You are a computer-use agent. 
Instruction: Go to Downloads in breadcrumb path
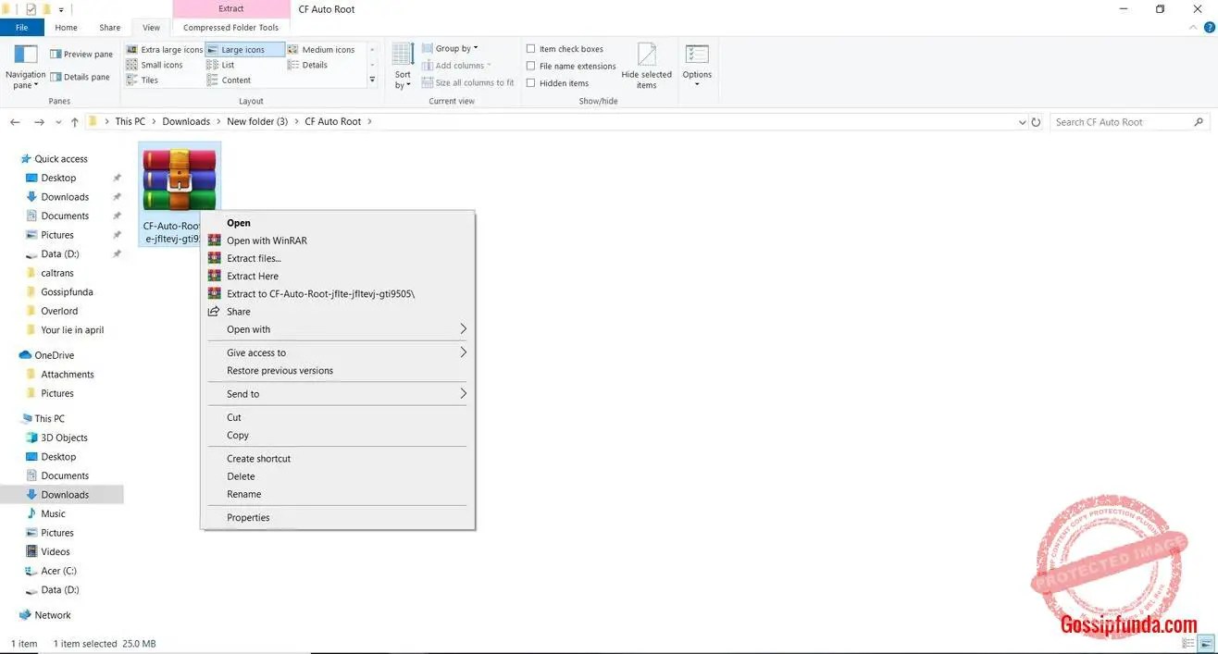coord(186,122)
